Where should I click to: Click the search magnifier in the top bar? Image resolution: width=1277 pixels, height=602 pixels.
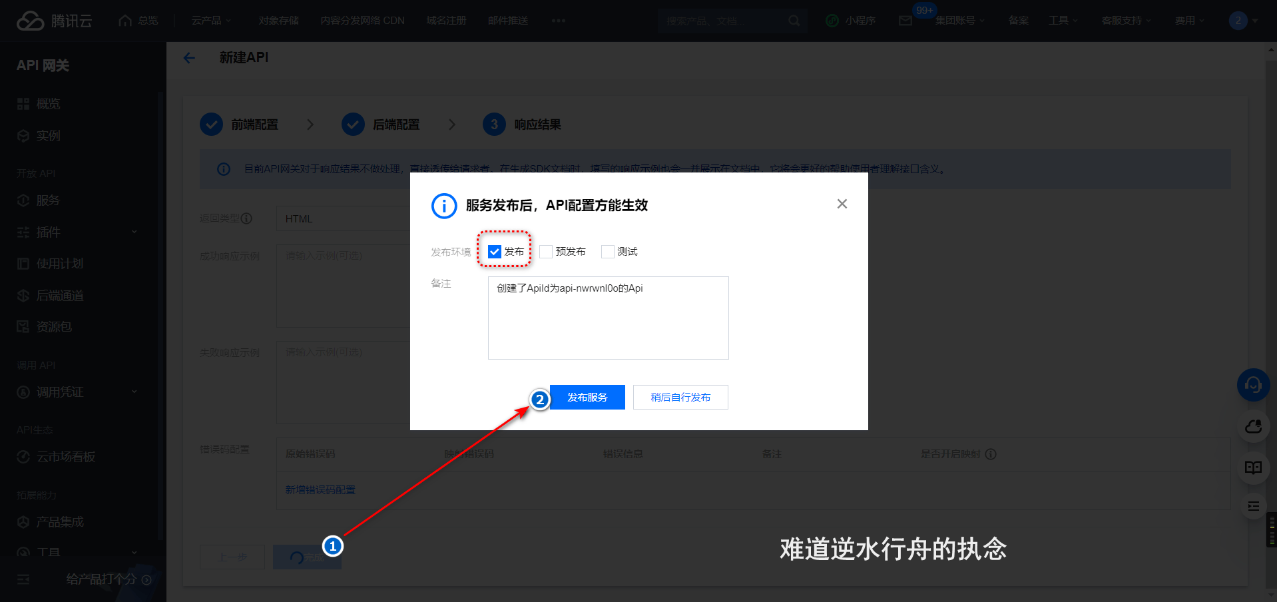[x=794, y=21]
